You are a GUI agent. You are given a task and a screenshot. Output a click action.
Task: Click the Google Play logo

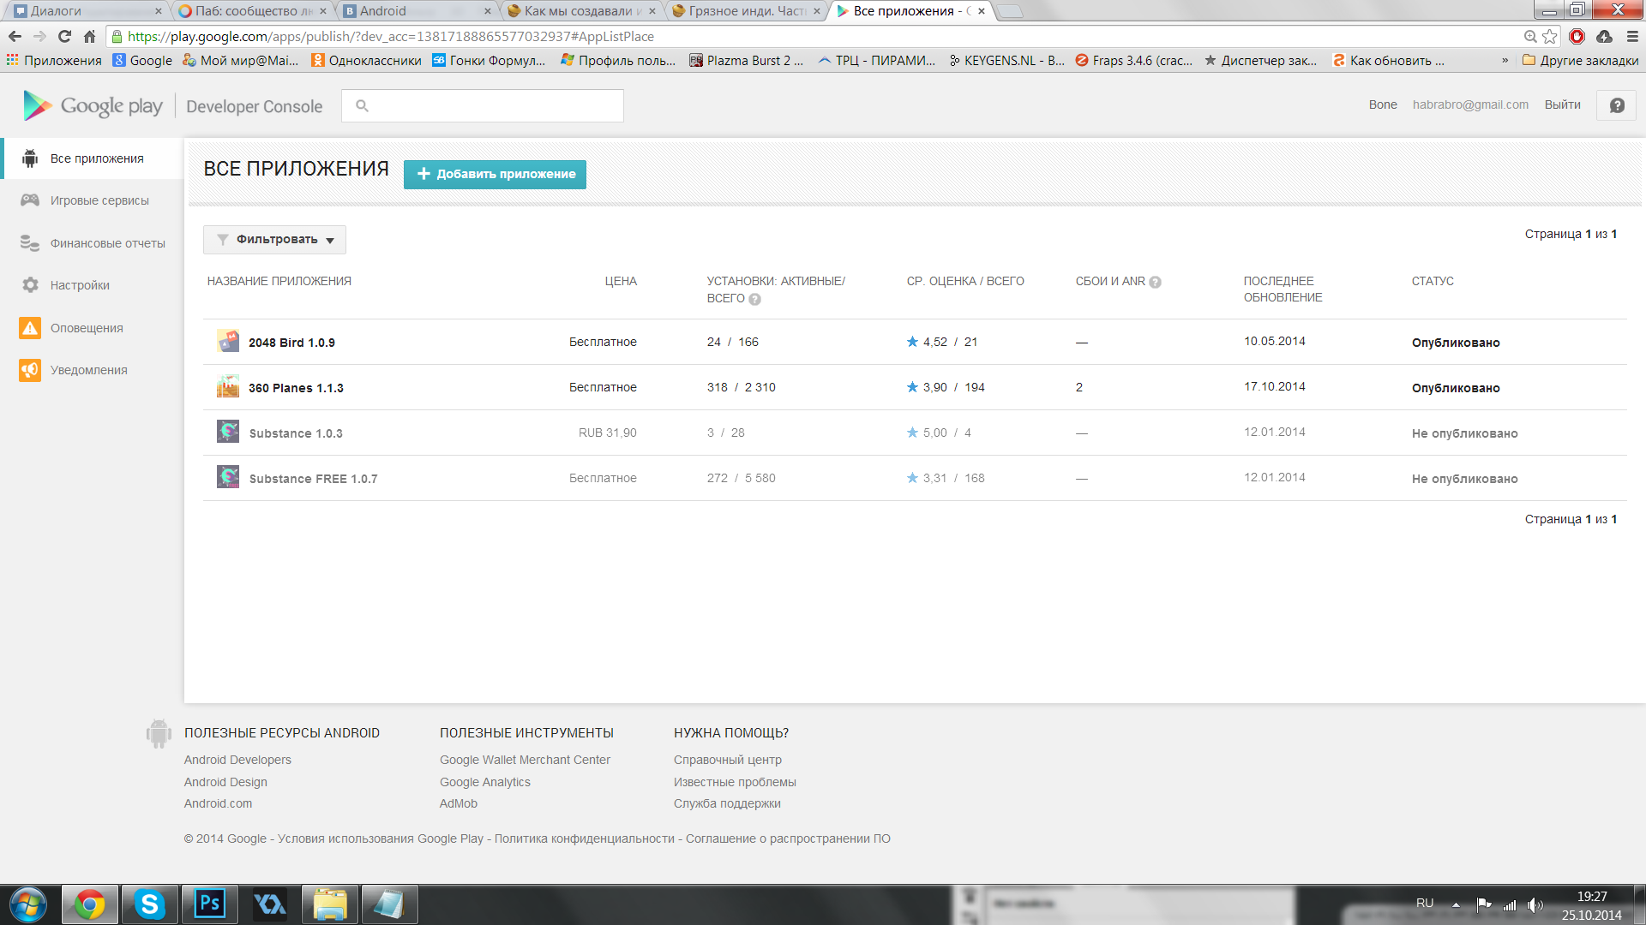pyautogui.click(x=93, y=105)
